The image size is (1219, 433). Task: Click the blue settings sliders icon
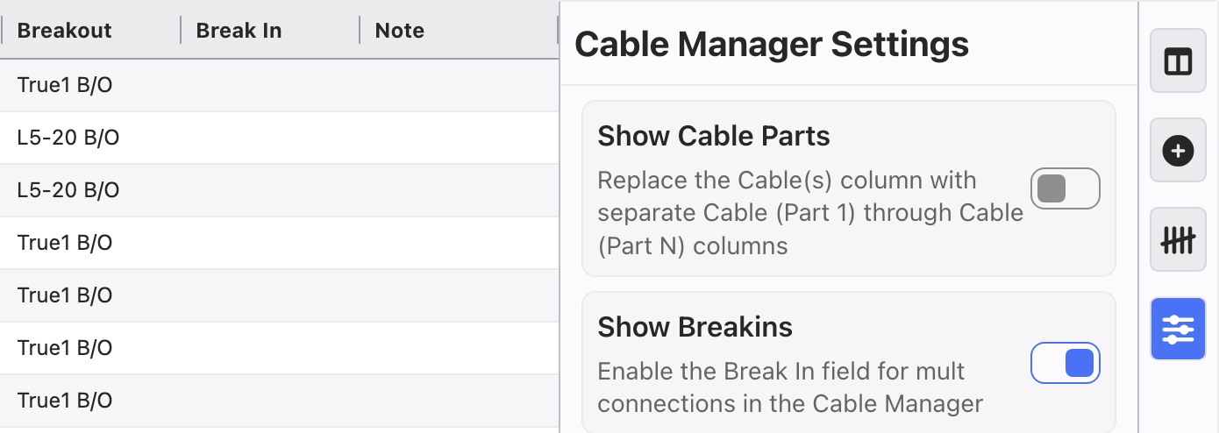coord(1178,329)
